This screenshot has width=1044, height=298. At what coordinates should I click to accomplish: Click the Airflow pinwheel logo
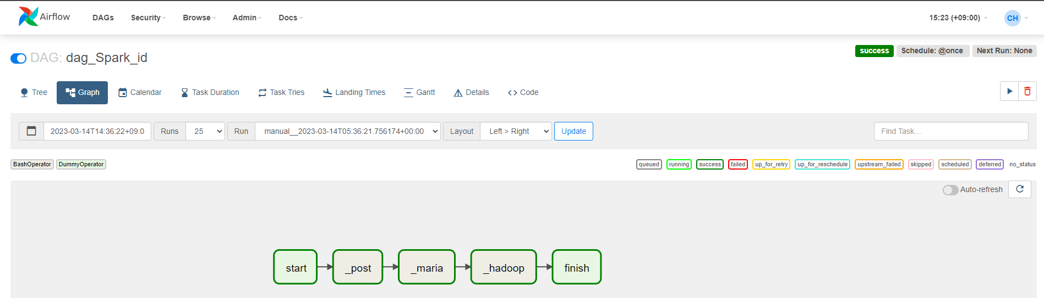[28, 16]
